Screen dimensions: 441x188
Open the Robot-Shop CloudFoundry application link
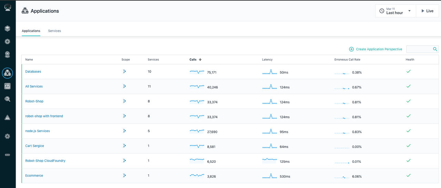coord(45,161)
